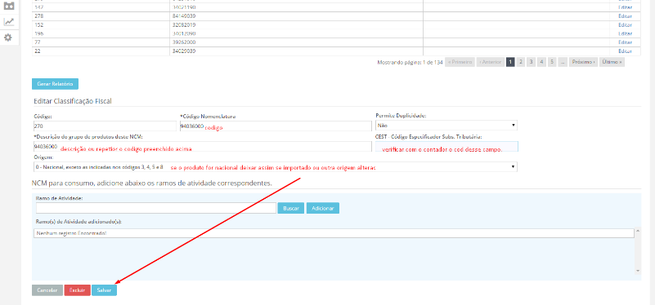
Task: Select the code cell 77
Action: click(101, 42)
